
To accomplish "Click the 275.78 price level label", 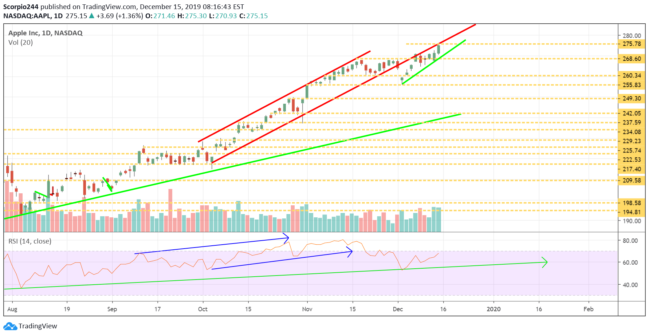I will (632, 44).
